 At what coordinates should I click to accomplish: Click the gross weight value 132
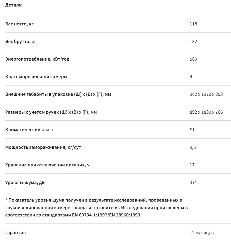(193, 41)
